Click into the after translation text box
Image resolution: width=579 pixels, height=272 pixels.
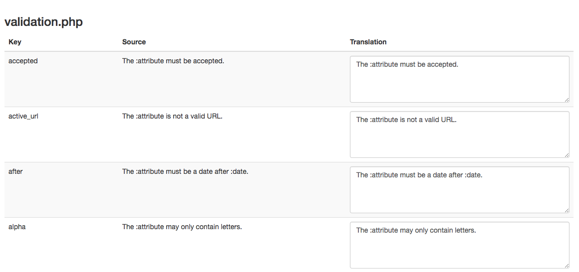click(459, 190)
